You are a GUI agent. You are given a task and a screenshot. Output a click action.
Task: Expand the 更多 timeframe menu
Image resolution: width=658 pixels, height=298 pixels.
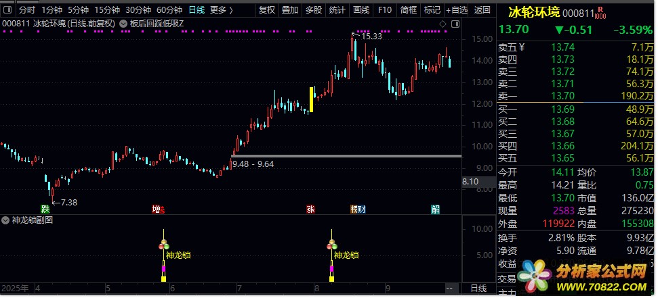(222, 10)
